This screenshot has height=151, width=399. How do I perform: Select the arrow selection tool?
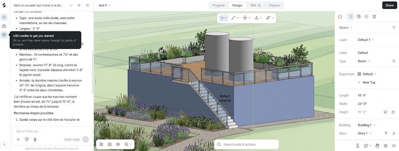[x=222, y=18]
